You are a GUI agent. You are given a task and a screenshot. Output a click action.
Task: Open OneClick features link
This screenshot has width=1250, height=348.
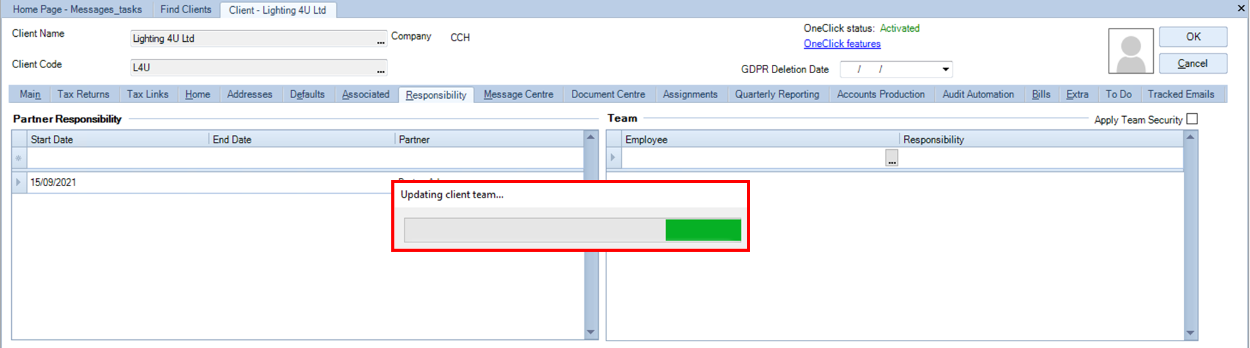tap(842, 44)
